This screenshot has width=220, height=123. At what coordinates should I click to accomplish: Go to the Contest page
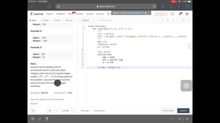point(79,14)
